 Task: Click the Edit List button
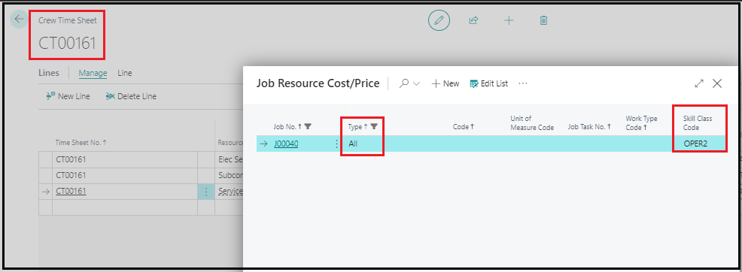[489, 83]
